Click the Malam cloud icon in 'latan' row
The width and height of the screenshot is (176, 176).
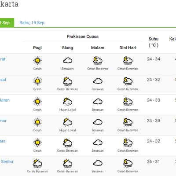[98, 102]
